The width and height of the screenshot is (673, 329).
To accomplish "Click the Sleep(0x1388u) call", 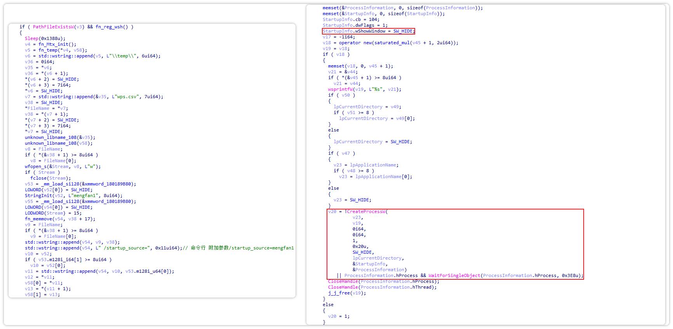I will click(45, 38).
